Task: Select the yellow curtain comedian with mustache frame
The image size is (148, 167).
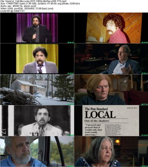Action: tap(37, 59)
